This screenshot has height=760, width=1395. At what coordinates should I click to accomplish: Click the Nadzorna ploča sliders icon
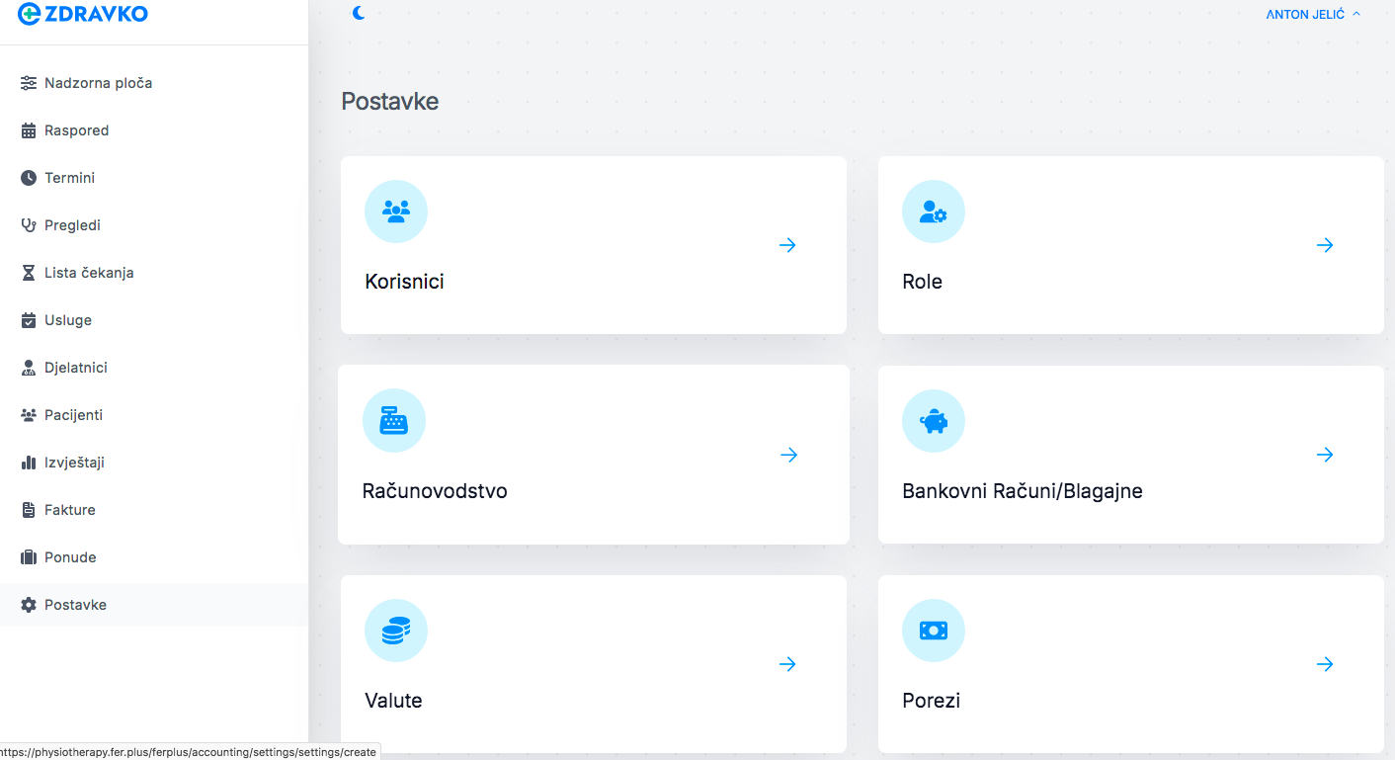click(x=29, y=83)
